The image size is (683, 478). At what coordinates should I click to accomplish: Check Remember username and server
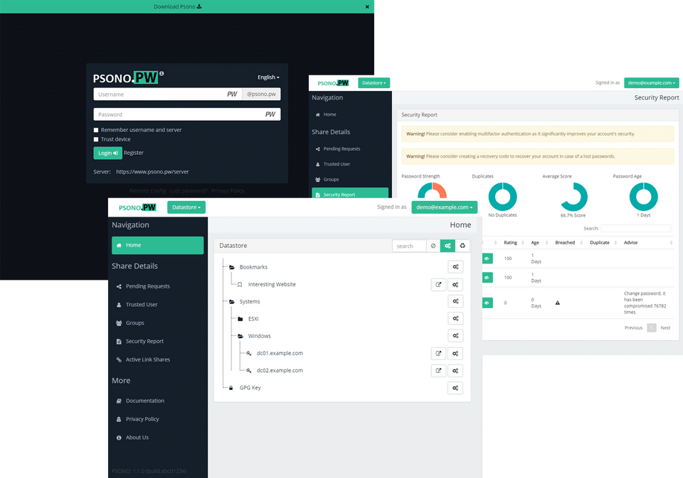pos(96,130)
